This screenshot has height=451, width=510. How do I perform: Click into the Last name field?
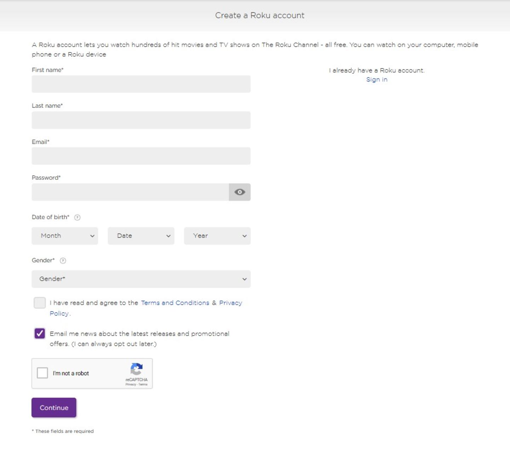tap(141, 120)
